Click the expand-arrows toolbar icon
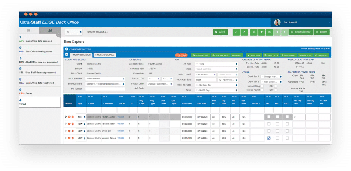This screenshot has height=171, width=351. pyautogui.click(x=236, y=32)
